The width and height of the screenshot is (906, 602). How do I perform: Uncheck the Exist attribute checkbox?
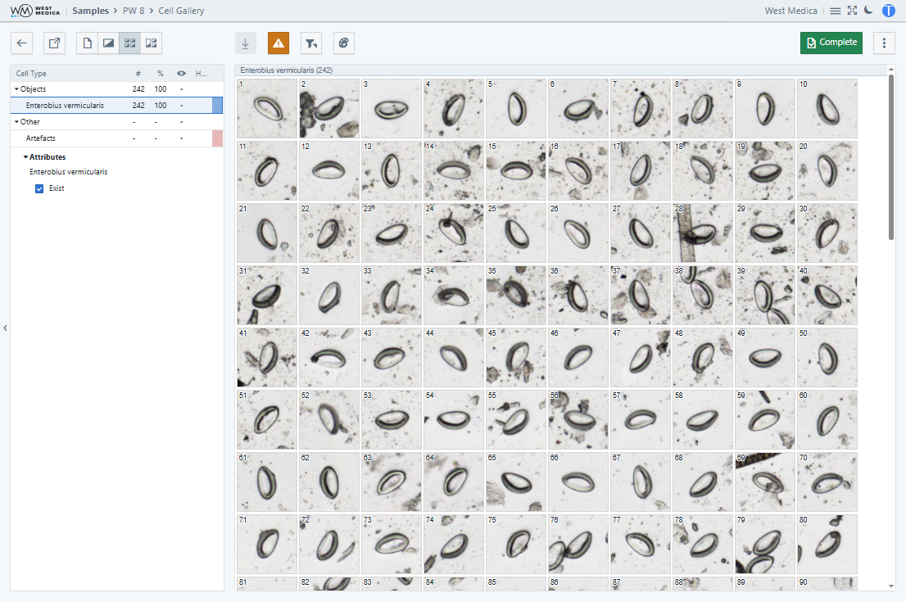click(x=39, y=188)
